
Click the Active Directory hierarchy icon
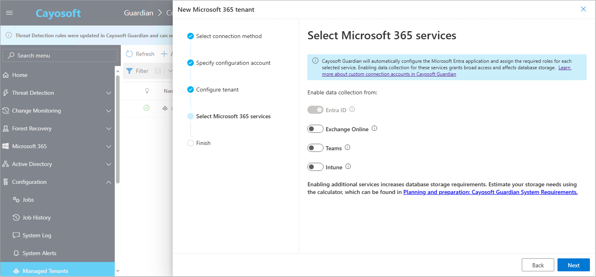(6, 164)
